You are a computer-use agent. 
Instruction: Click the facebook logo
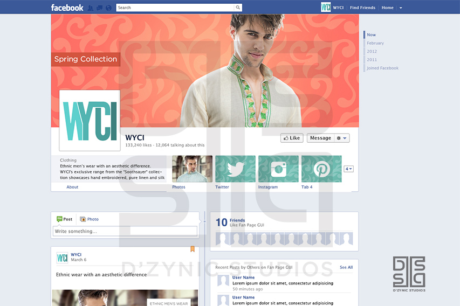[x=67, y=8]
